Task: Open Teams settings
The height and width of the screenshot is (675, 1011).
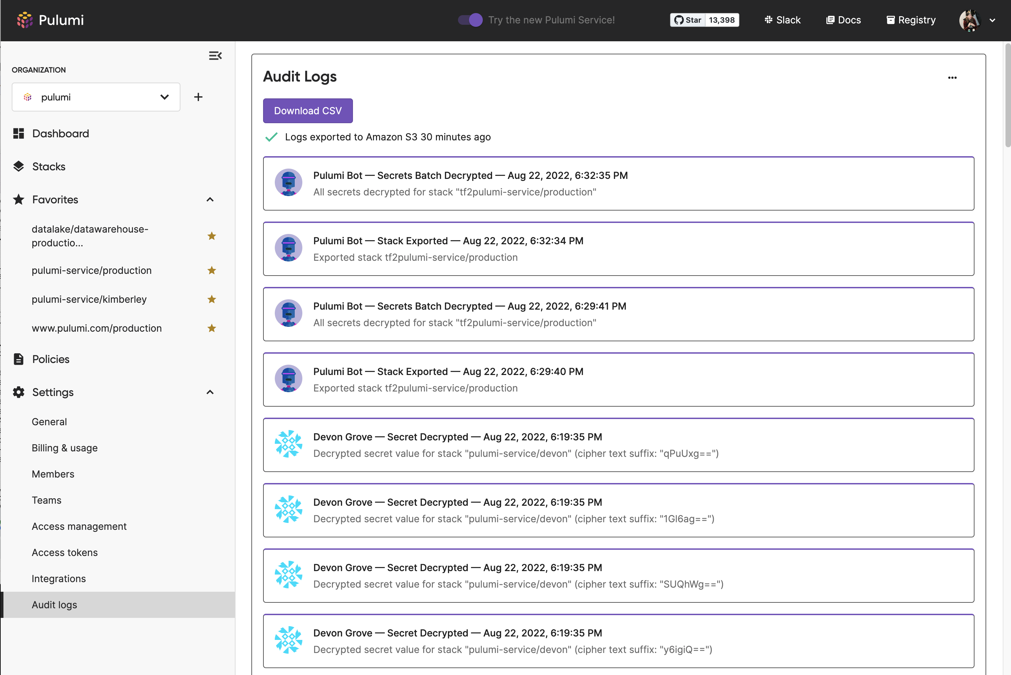Action: (x=46, y=500)
